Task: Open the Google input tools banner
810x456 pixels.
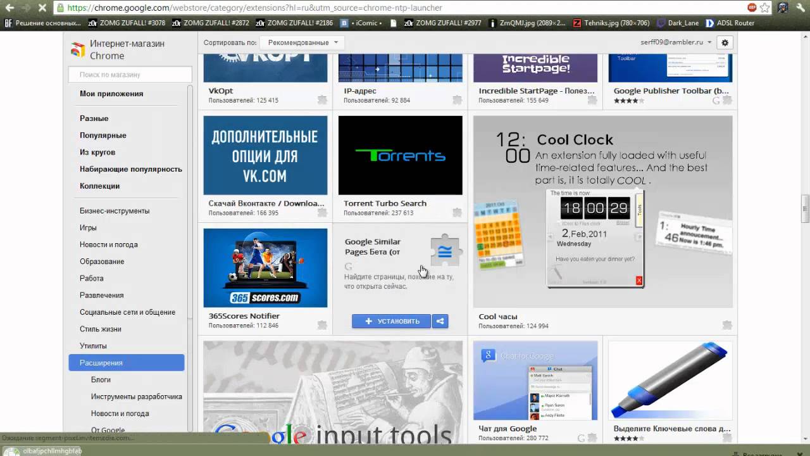Action: 333,393
